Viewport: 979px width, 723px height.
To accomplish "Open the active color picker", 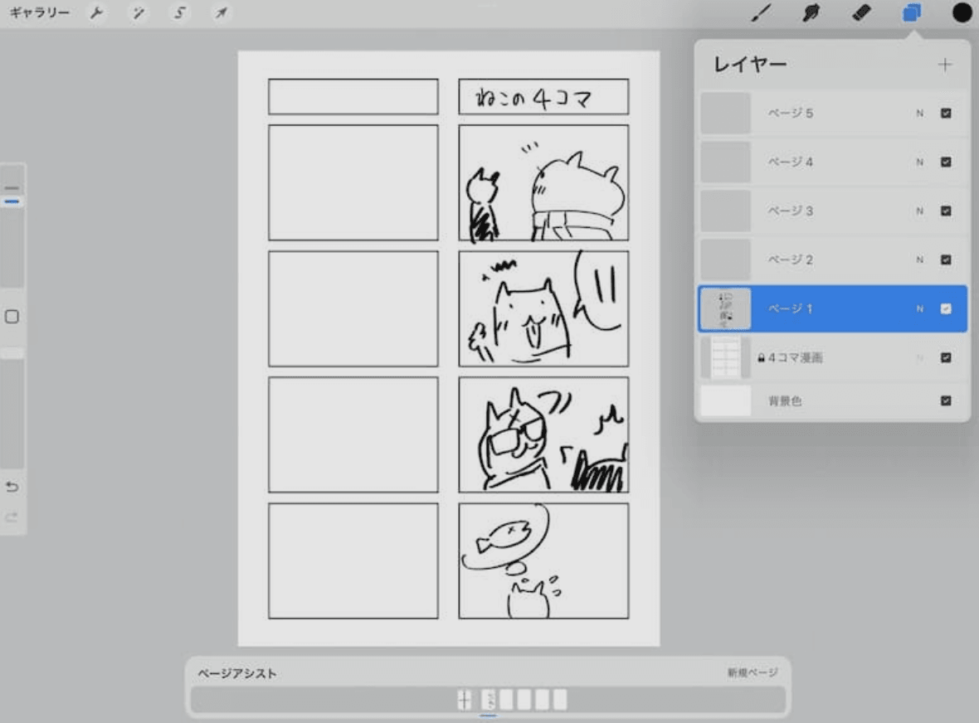I will point(960,12).
